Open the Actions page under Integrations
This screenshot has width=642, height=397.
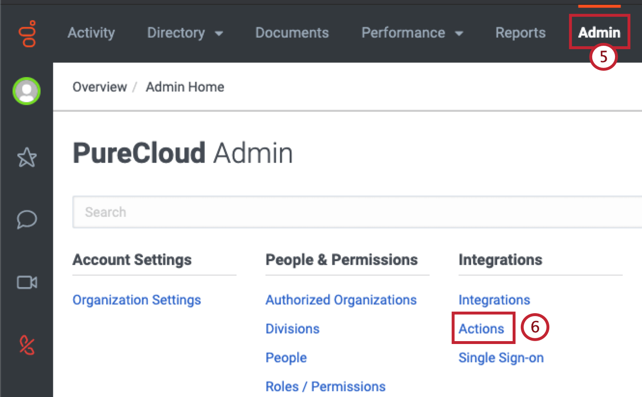pos(482,329)
